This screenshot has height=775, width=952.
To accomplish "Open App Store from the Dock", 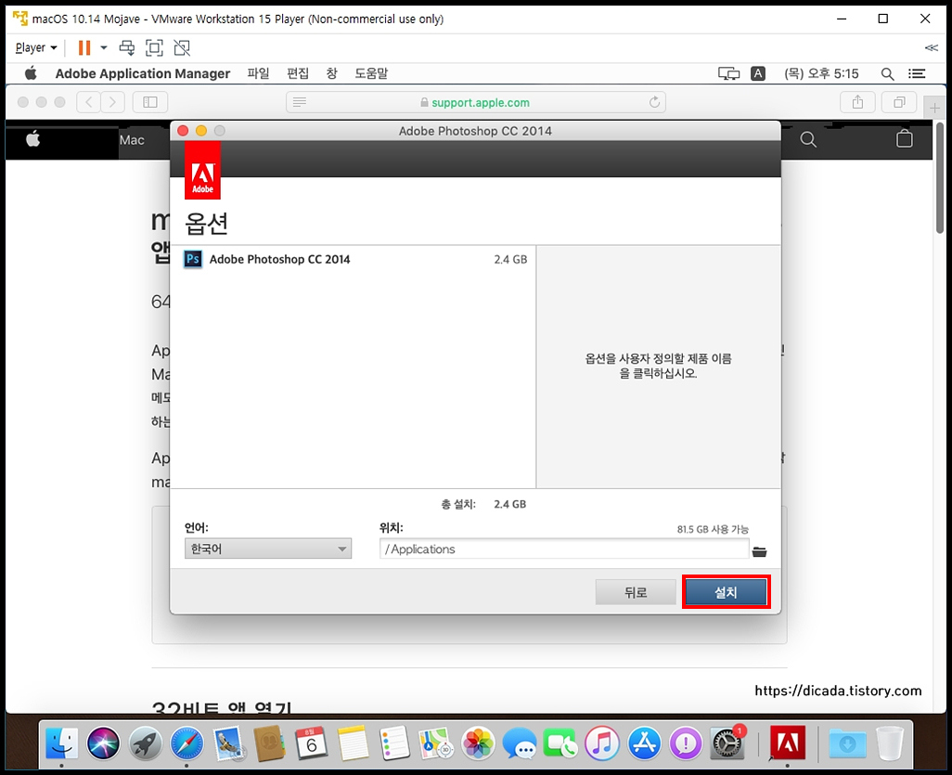I will [644, 743].
